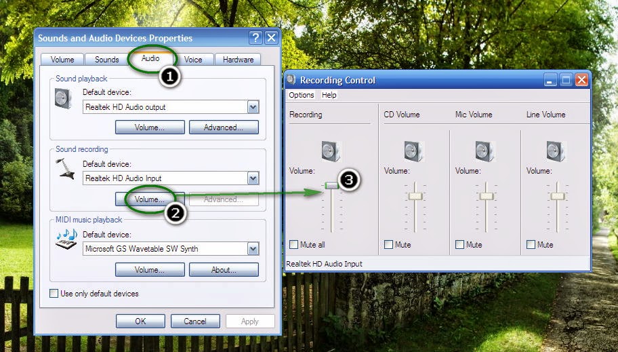Check the Mute all box
The width and height of the screenshot is (618, 352).
[293, 245]
